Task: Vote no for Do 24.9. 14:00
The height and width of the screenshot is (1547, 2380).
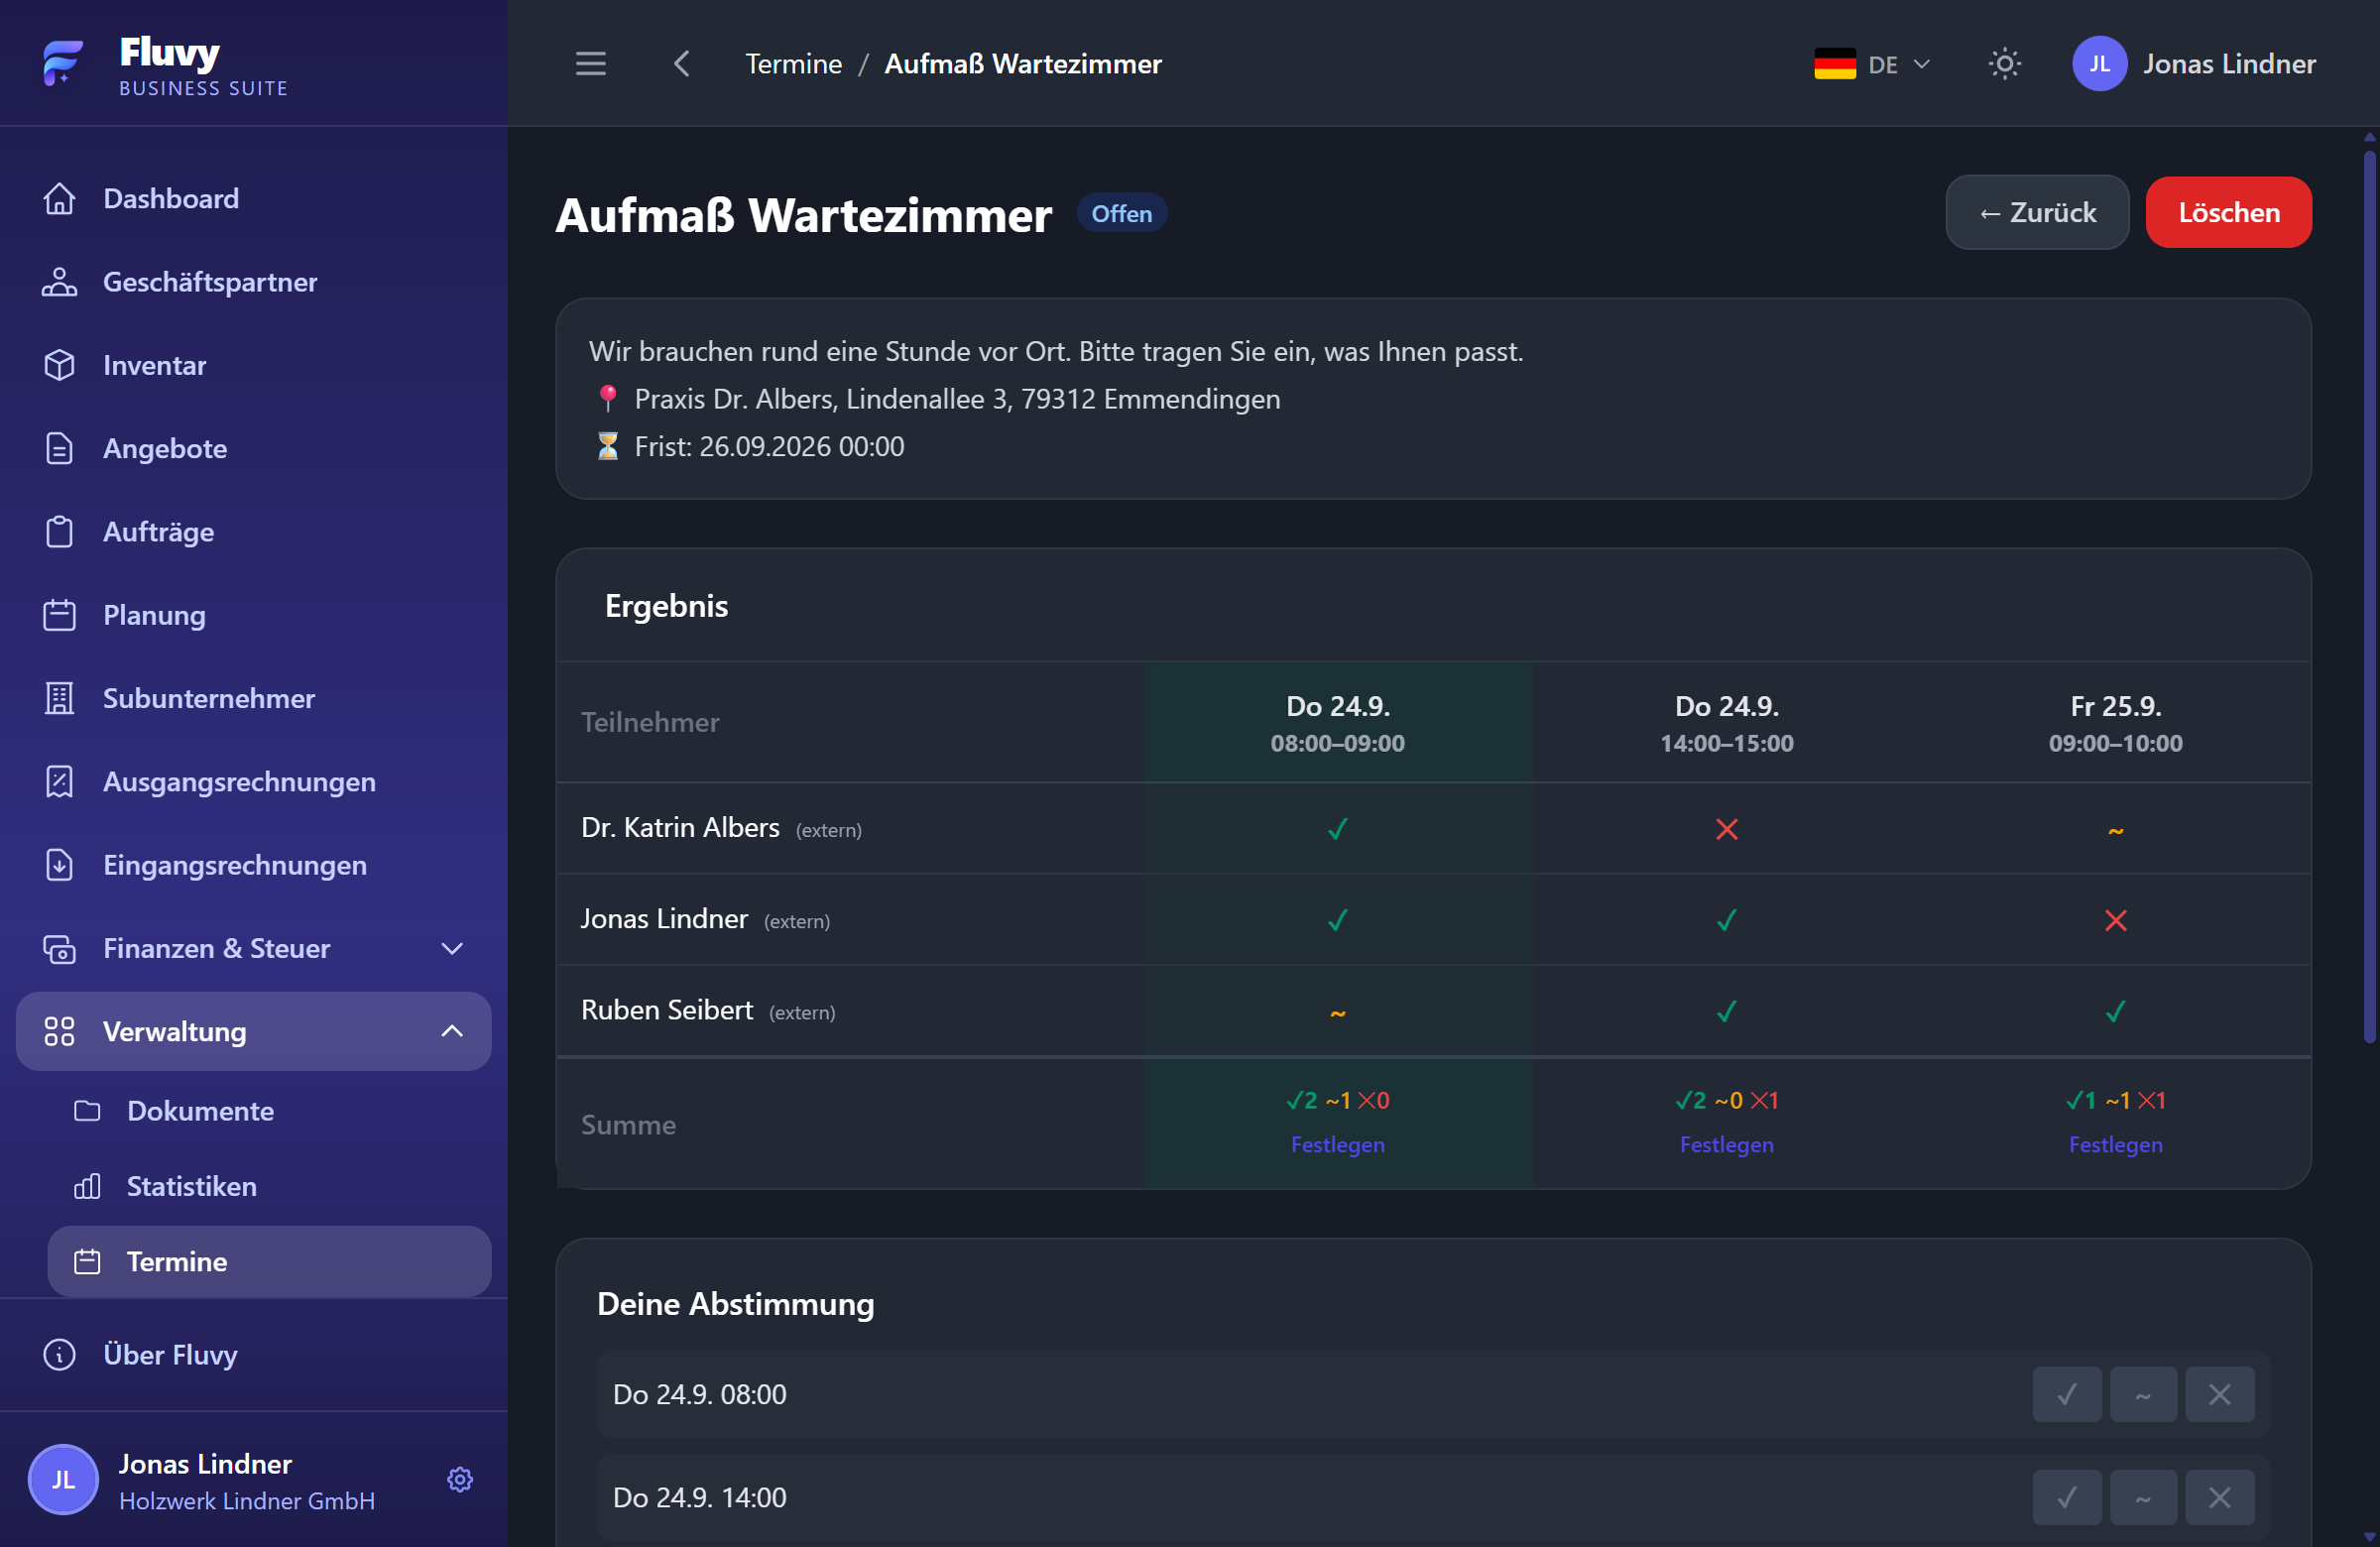Action: [2219, 1497]
